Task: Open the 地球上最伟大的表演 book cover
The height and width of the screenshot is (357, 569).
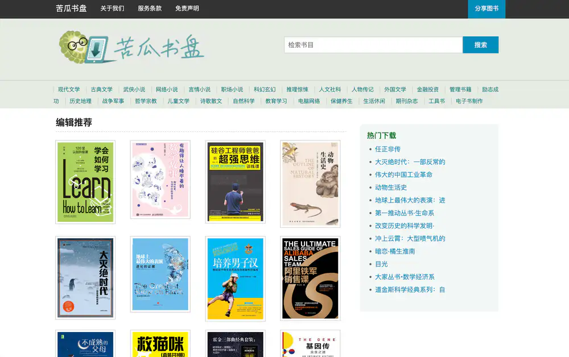Action: pos(160,274)
